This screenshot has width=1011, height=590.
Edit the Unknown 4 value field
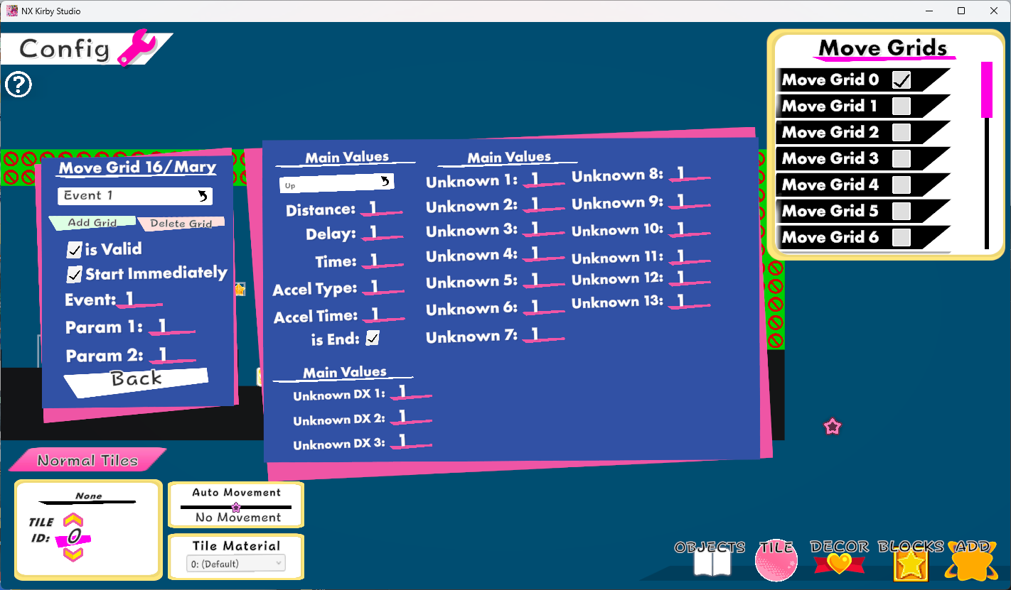[x=543, y=254]
